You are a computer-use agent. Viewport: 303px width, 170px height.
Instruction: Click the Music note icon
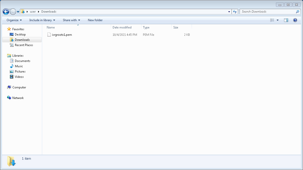(12, 66)
